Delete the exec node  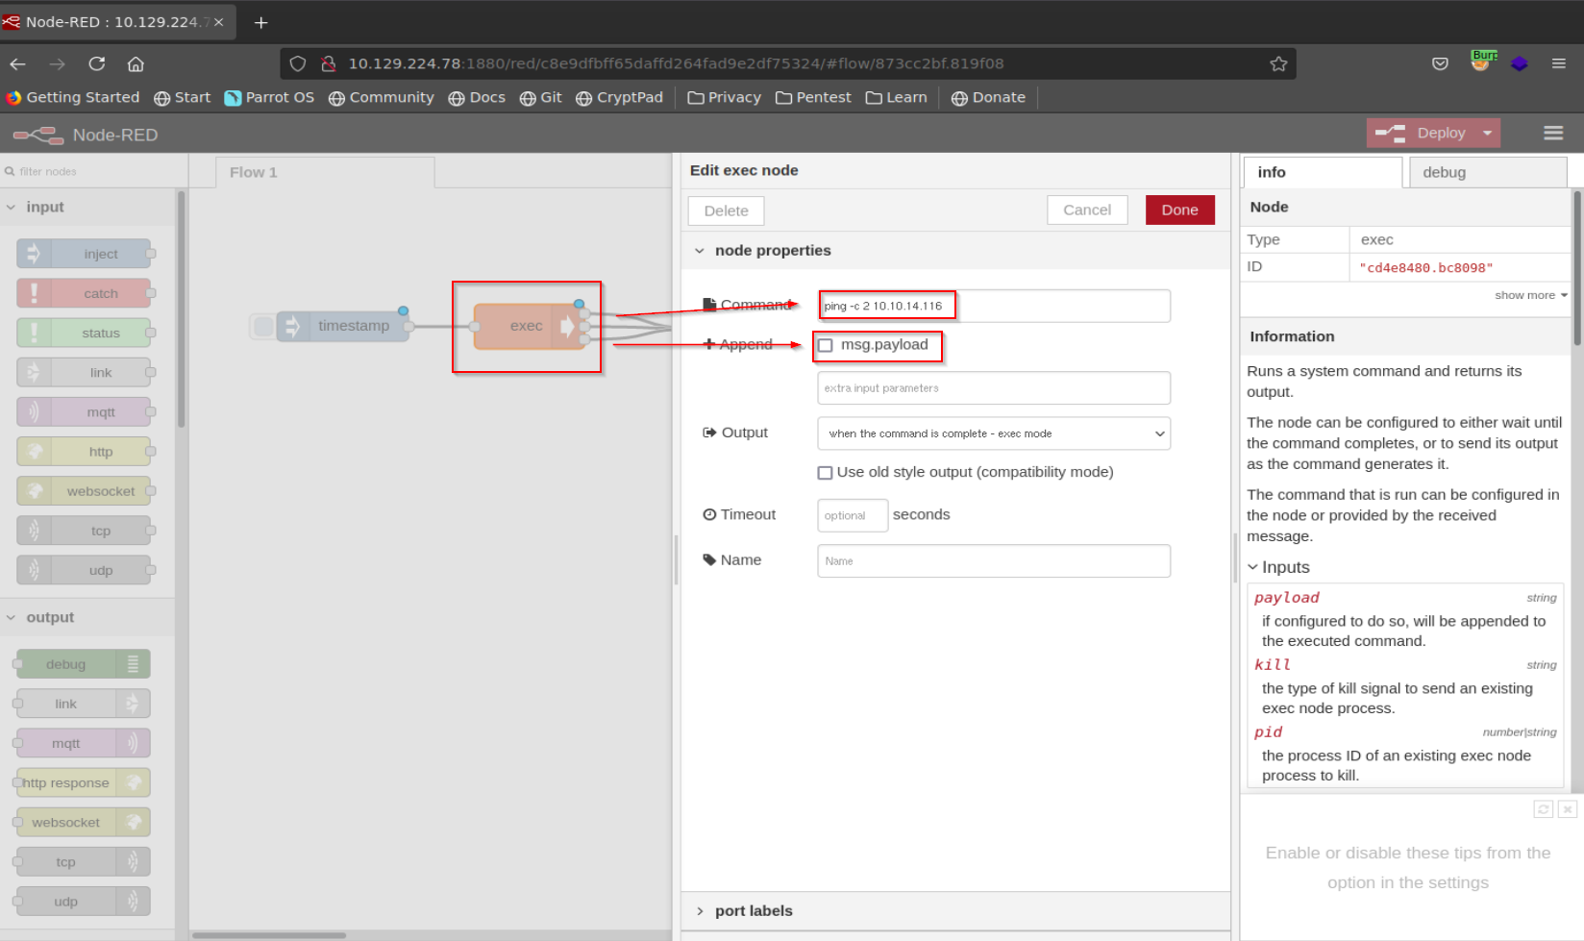tap(726, 210)
